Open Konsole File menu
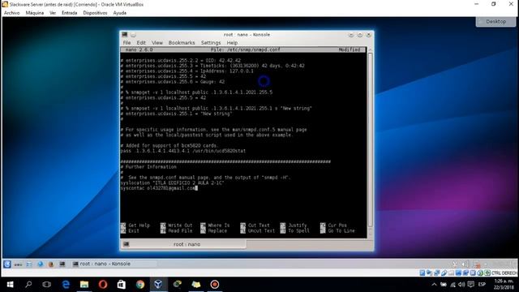The height and width of the screenshot is (292, 519). click(127, 43)
